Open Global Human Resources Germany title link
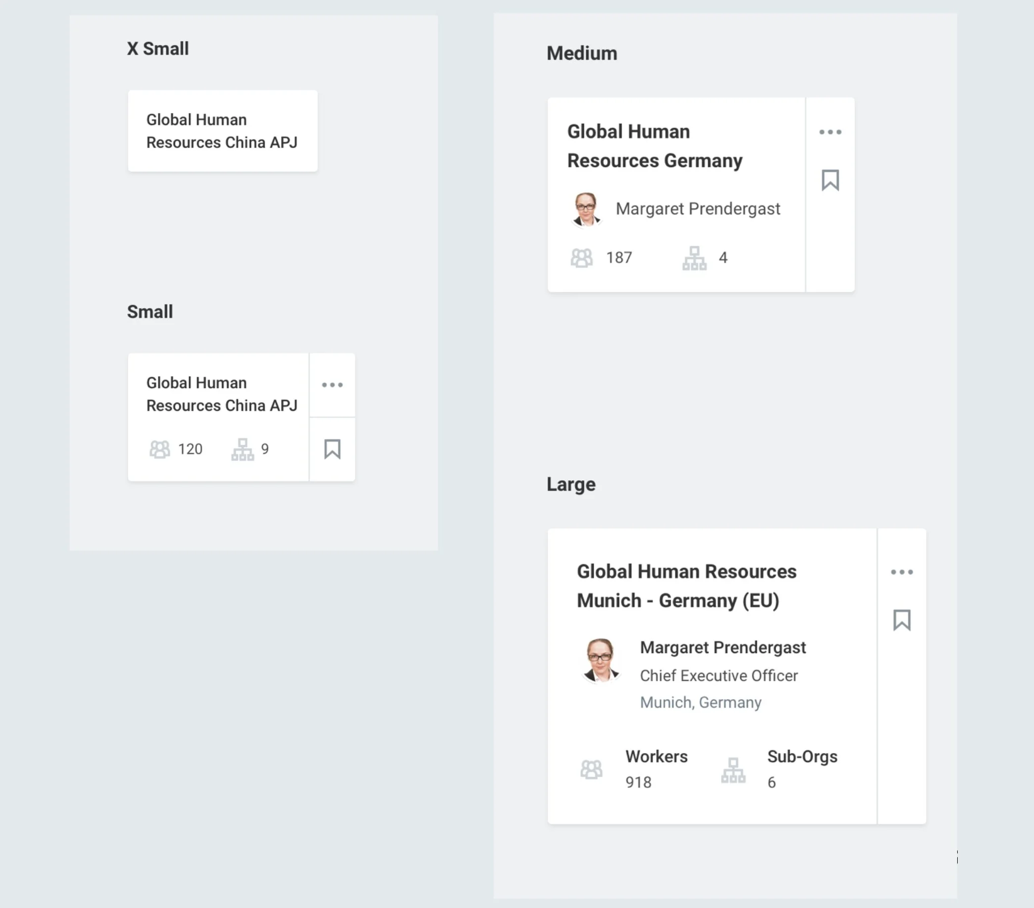Screen dimensions: 1034x908 pyautogui.click(x=655, y=146)
